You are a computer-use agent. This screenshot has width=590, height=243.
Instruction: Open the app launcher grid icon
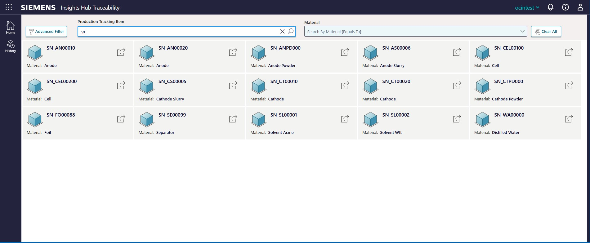(x=9, y=7)
